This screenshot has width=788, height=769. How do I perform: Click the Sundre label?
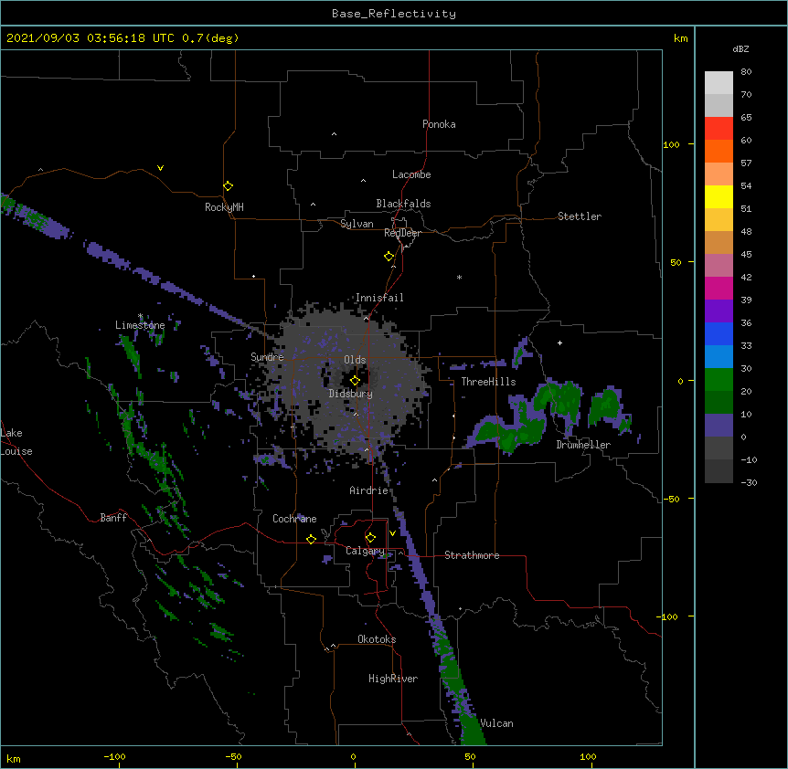(x=267, y=357)
